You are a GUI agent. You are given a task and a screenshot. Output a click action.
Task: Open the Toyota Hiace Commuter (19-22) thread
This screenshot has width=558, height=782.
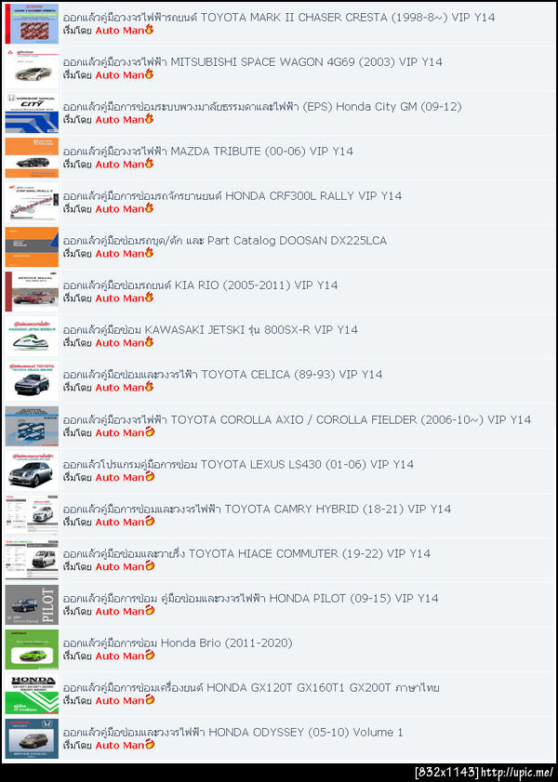(x=246, y=553)
